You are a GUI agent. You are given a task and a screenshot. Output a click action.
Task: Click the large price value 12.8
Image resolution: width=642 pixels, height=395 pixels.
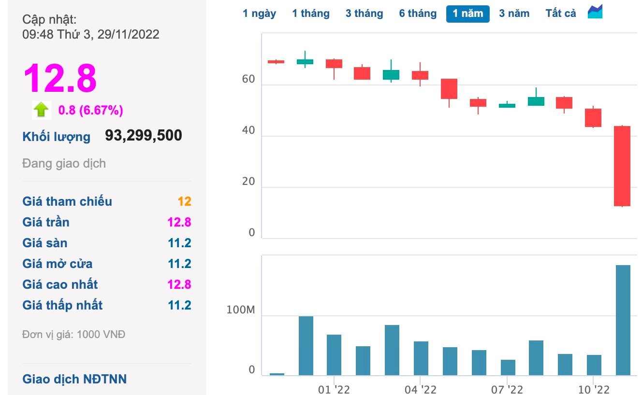60,78
